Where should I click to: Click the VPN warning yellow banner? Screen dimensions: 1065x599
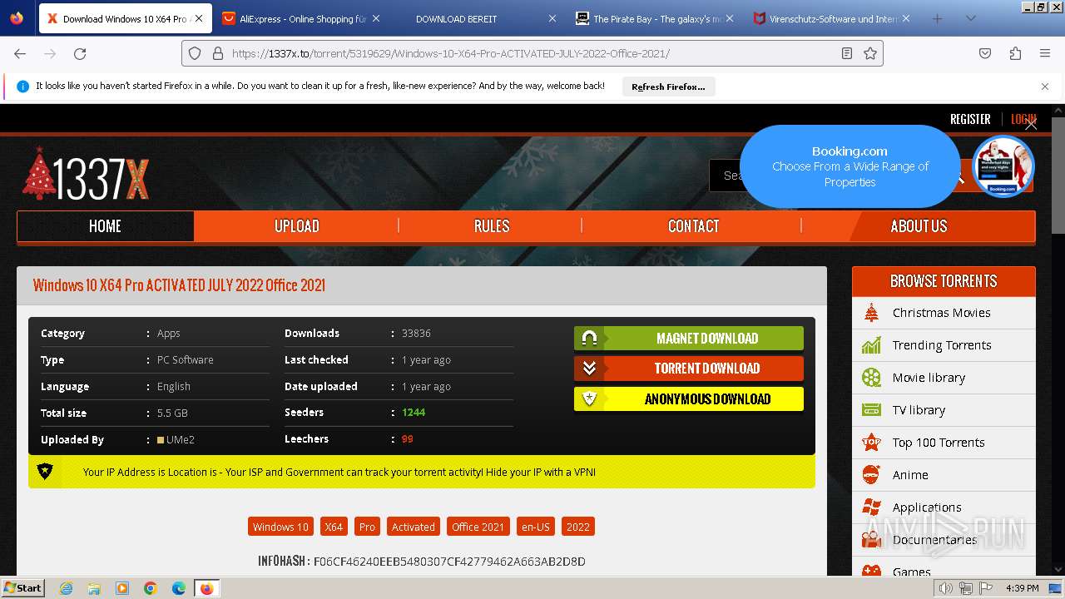pyautogui.click(x=422, y=472)
